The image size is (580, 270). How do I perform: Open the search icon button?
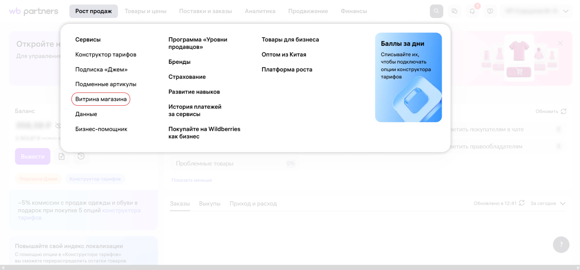tap(436, 11)
